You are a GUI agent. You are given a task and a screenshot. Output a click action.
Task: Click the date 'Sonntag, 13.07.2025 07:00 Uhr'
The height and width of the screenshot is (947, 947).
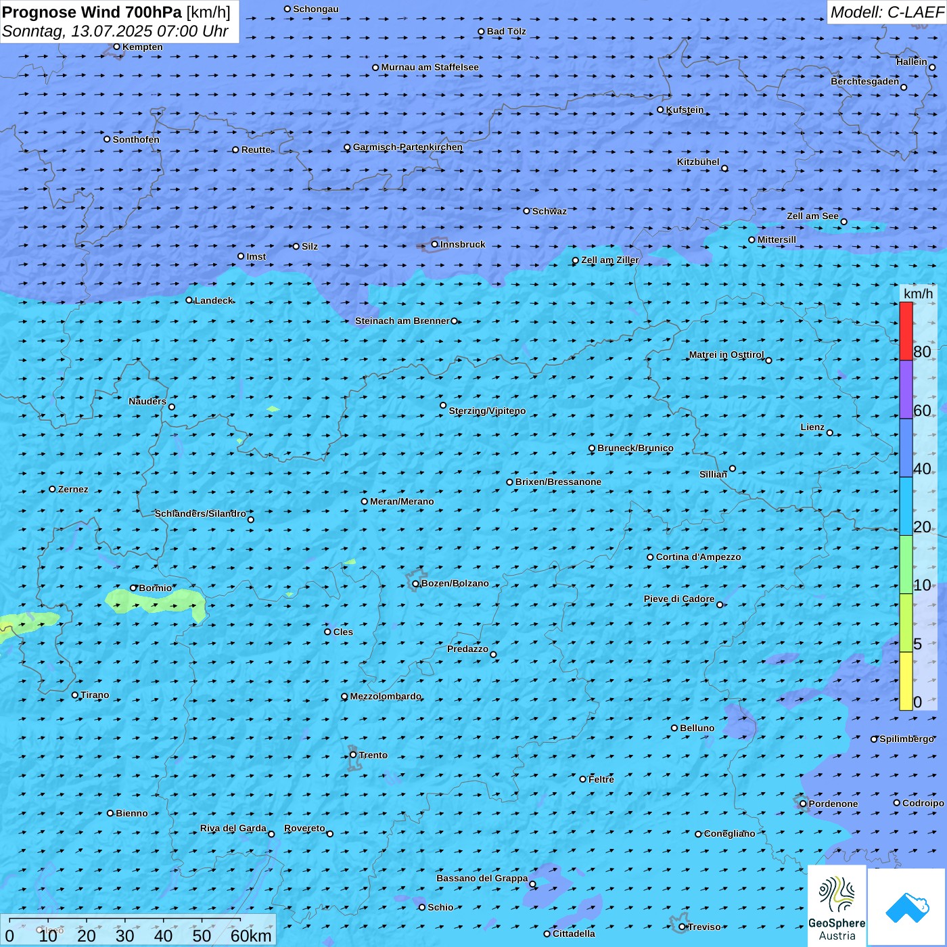(x=115, y=31)
